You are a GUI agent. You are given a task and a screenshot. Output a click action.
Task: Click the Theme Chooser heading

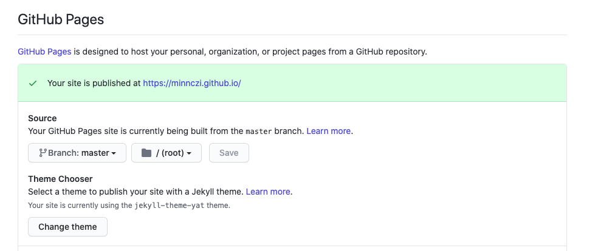60,179
